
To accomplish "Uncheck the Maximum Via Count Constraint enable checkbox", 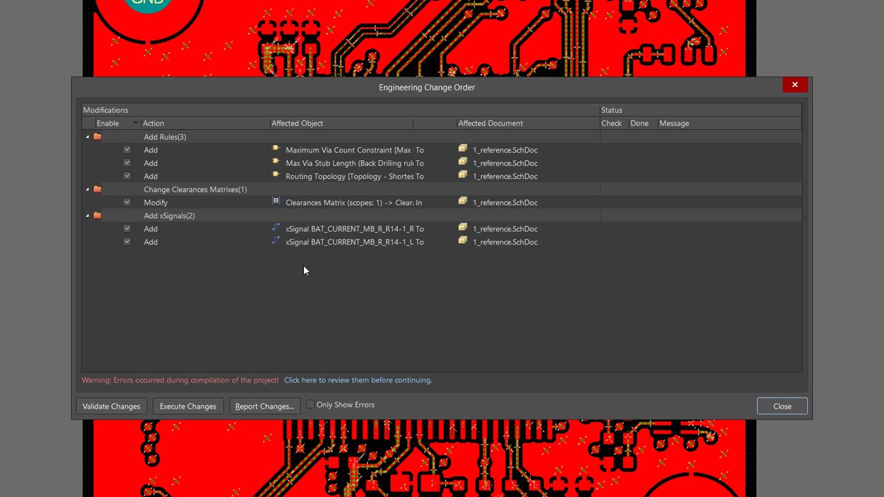I will click(127, 150).
